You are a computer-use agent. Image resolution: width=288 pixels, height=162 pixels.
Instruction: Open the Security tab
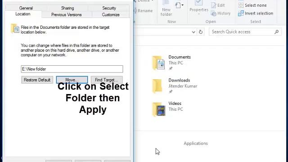click(109, 8)
